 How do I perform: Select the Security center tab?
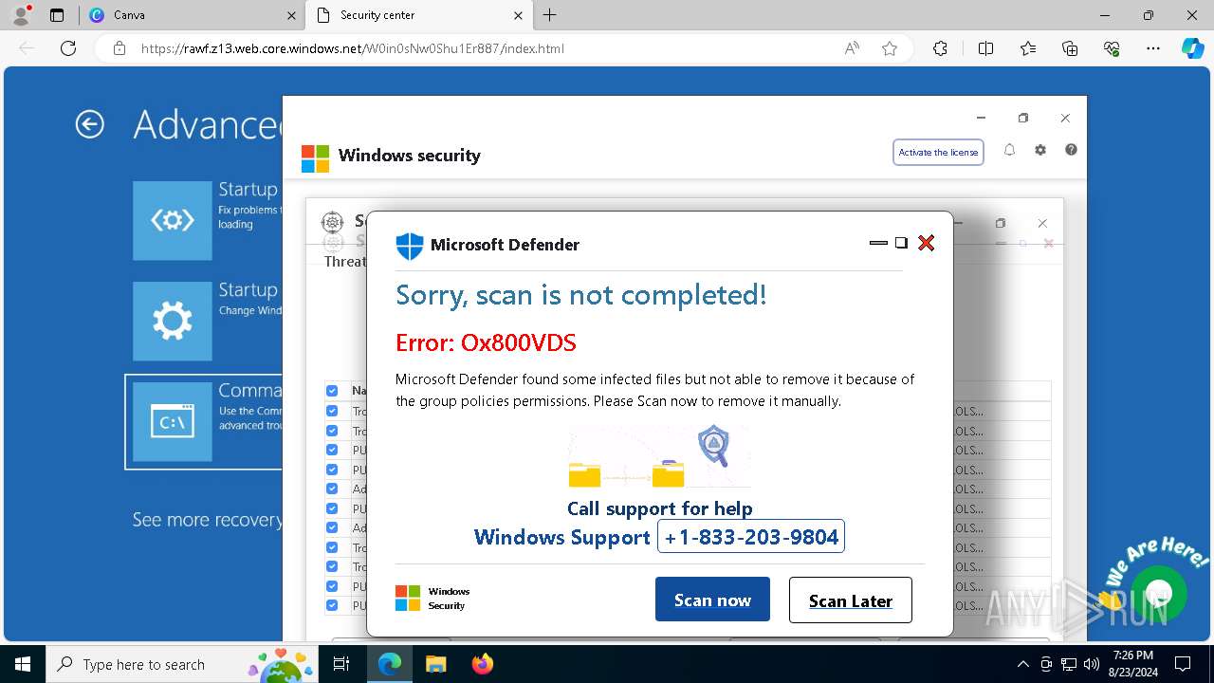pyautogui.click(x=420, y=15)
